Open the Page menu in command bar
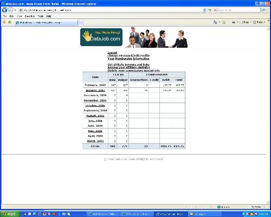The height and width of the screenshot is (217, 271). [246, 22]
